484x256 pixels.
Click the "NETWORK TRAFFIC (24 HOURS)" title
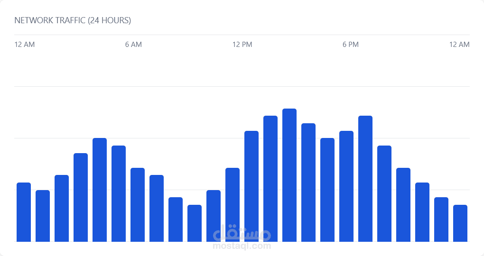pos(73,20)
